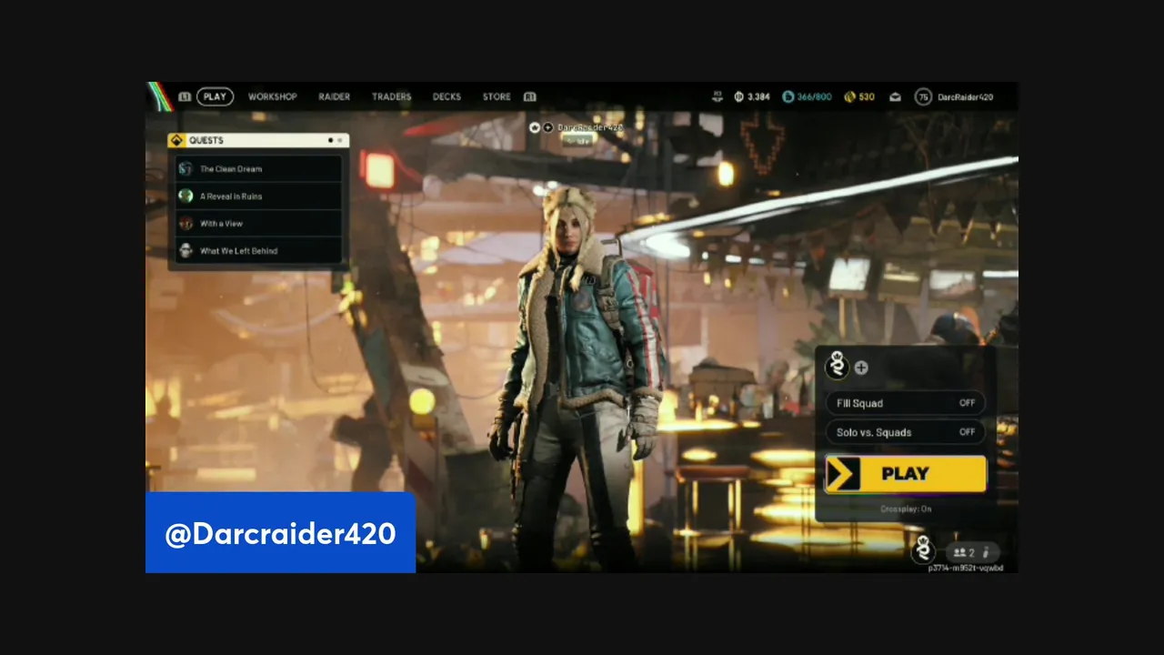Click the plus icon above the character
The width and height of the screenshot is (1164, 655).
click(547, 127)
